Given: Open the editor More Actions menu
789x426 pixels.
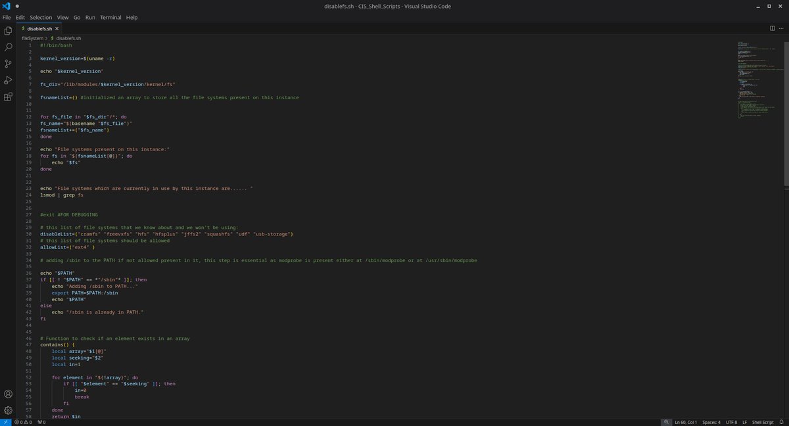Looking at the screenshot, I should [x=781, y=28].
